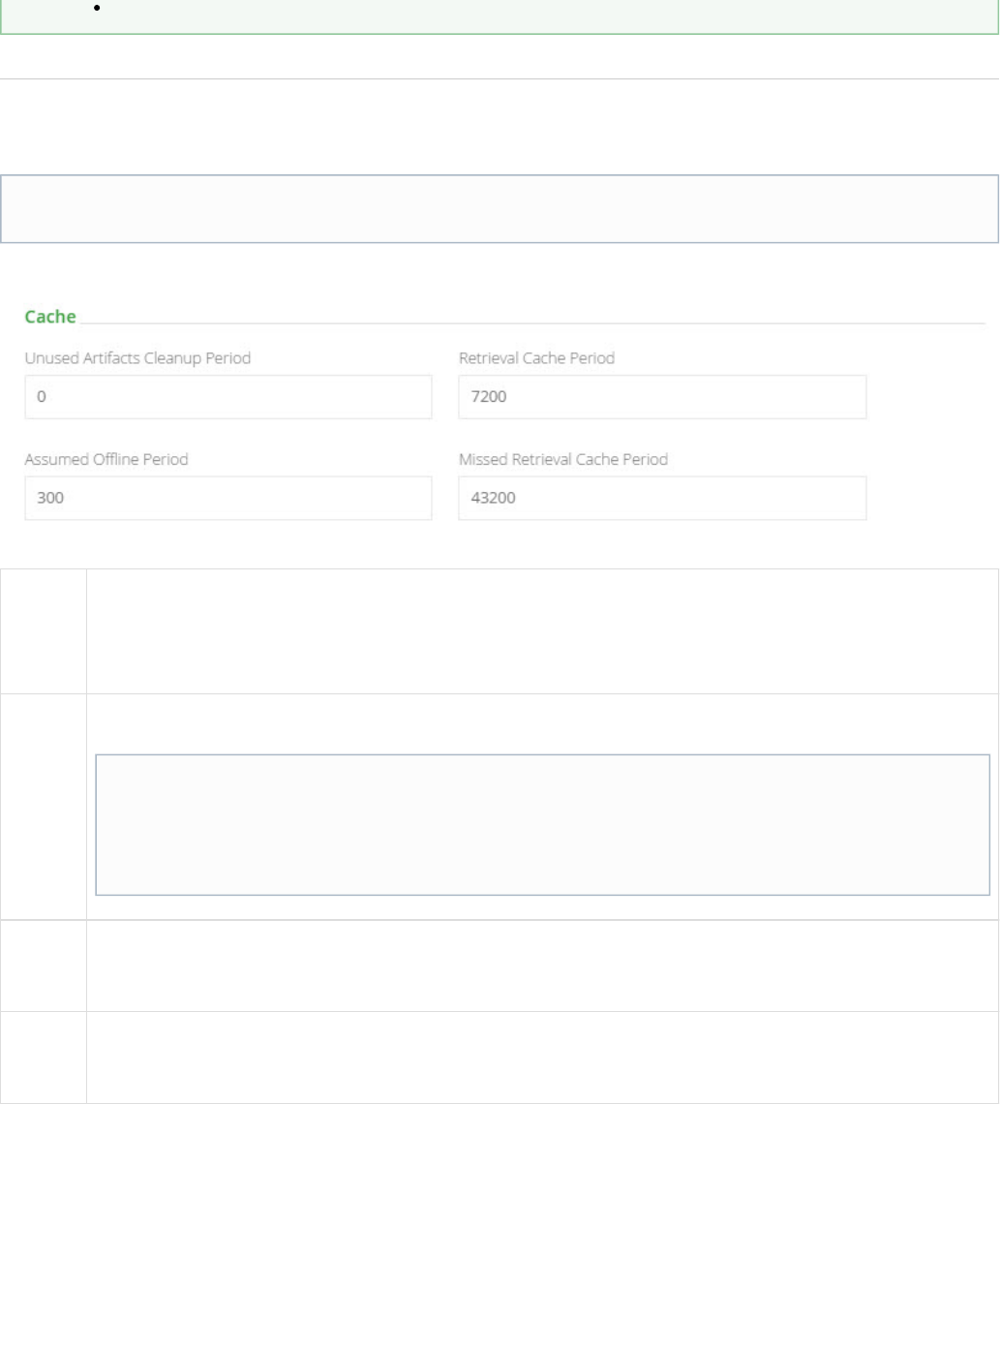The width and height of the screenshot is (1000, 1348).
Task: Select the Assumed Offline Period label
Action: pyautogui.click(x=106, y=459)
